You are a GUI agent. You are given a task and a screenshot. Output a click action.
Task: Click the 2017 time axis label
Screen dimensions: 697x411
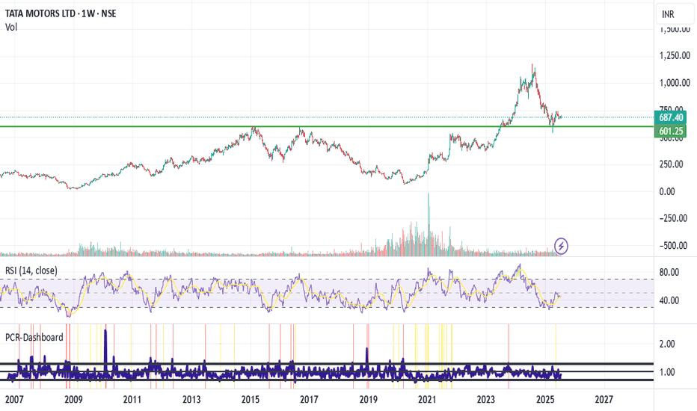(309, 400)
